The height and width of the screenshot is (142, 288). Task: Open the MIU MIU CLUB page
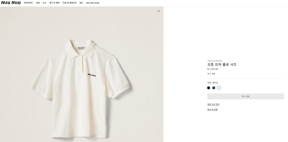pos(93,3)
